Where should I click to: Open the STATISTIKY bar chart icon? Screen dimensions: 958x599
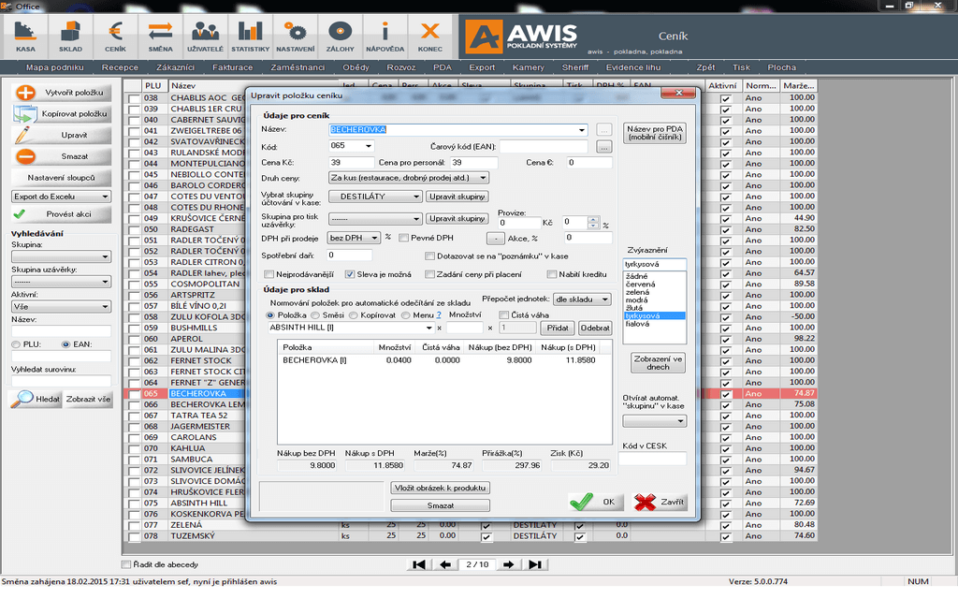(251, 37)
